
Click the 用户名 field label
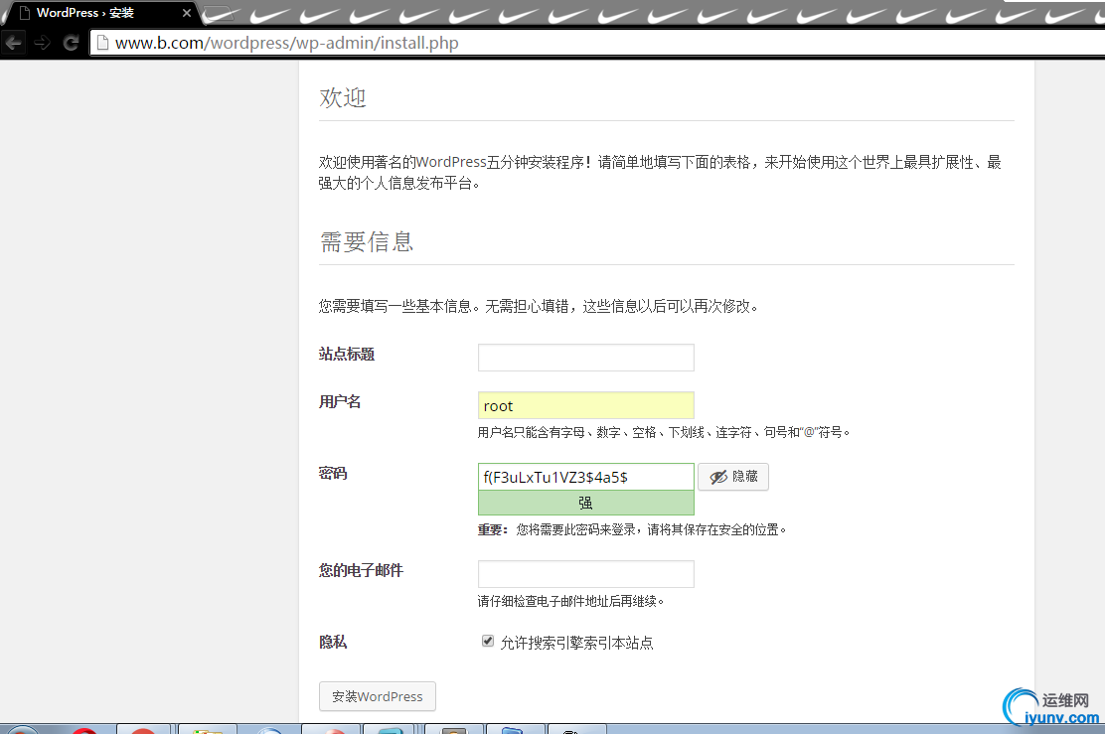(340, 402)
